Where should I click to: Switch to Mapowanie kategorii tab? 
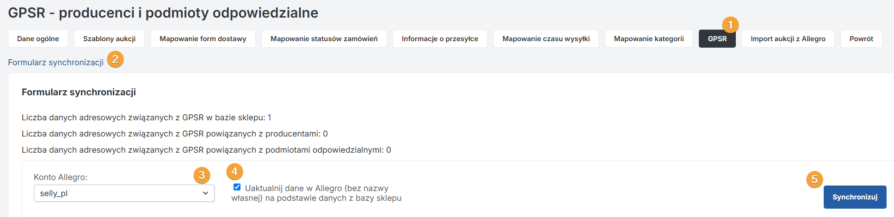click(x=648, y=39)
